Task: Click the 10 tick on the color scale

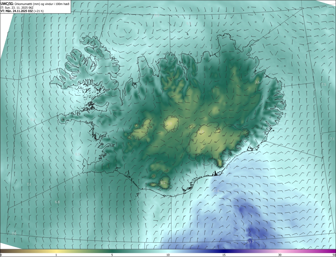Action: point(168,255)
